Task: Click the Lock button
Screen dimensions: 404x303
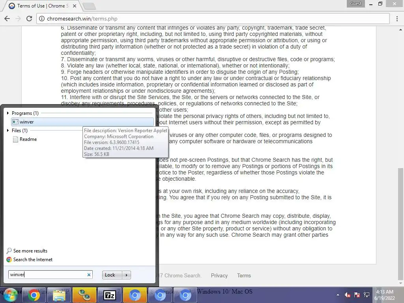Action: coord(112,275)
